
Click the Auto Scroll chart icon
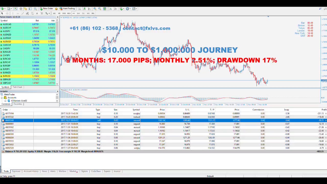point(111,9)
